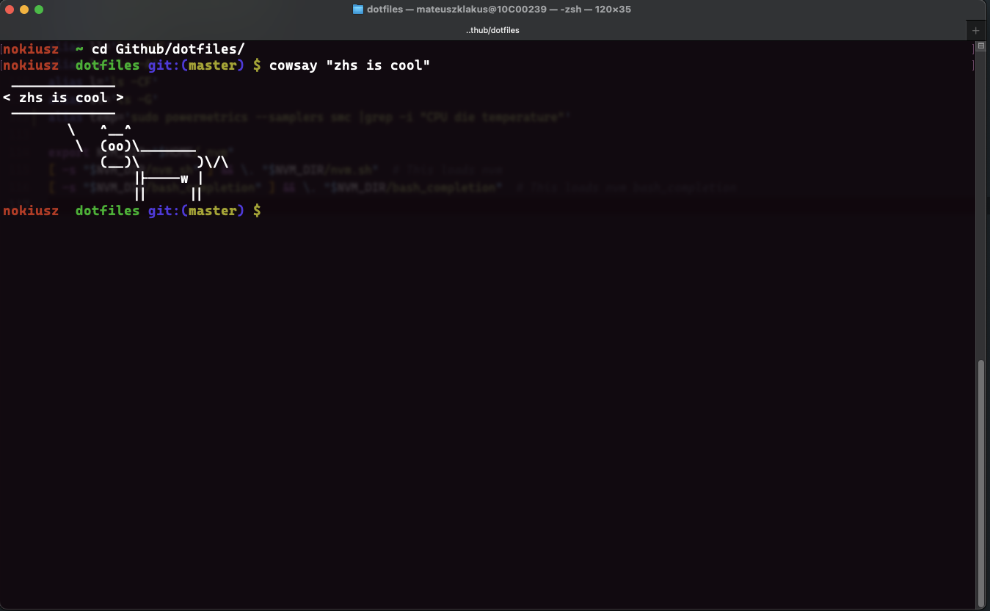Click "dotfiles" in the bottom prompt line
Image resolution: width=990 pixels, height=611 pixels.
(107, 211)
